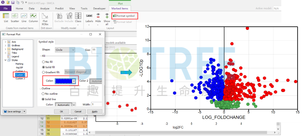302x136 pixels.
Task: Click the save icon in quick access toolbar
Action: (13, 3)
